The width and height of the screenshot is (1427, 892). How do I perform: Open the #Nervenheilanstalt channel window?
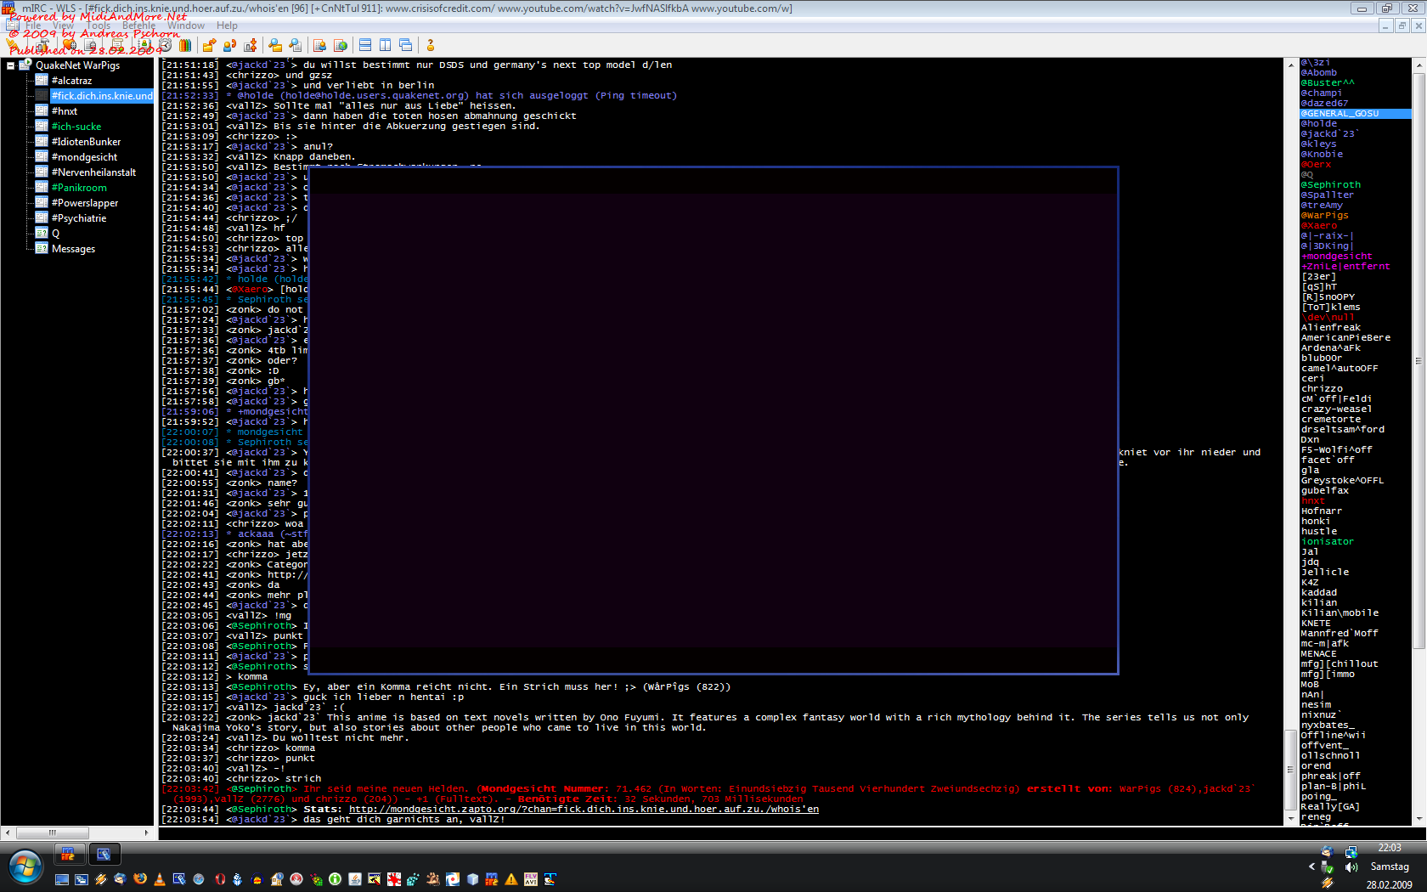(93, 172)
